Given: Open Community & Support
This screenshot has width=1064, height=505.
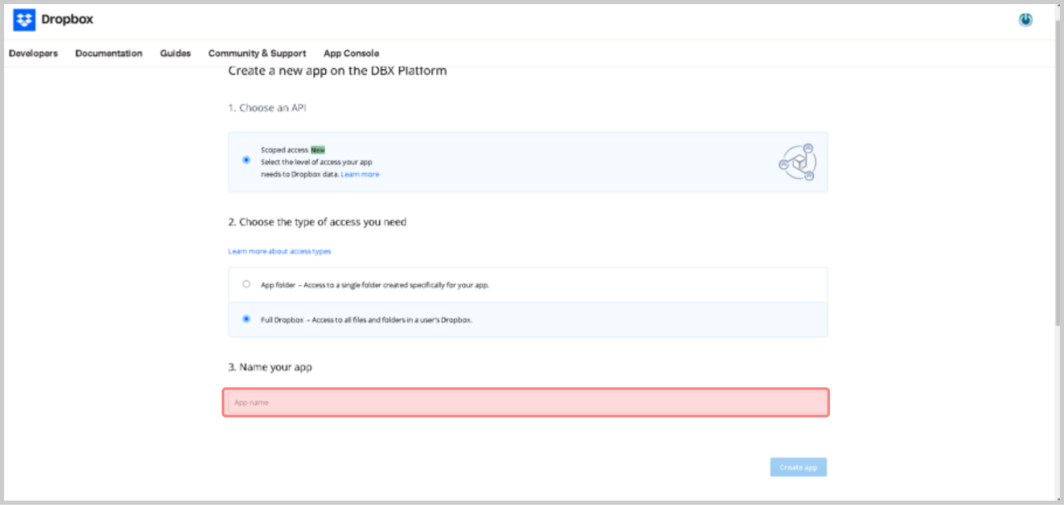Looking at the screenshot, I should pos(257,53).
